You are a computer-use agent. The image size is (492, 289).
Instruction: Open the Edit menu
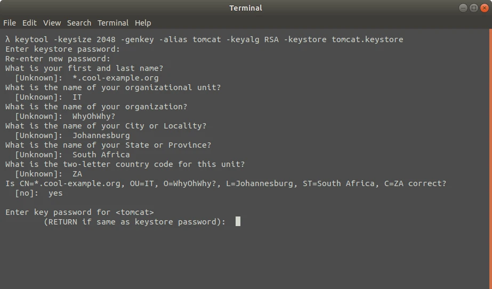(x=29, y=23)
